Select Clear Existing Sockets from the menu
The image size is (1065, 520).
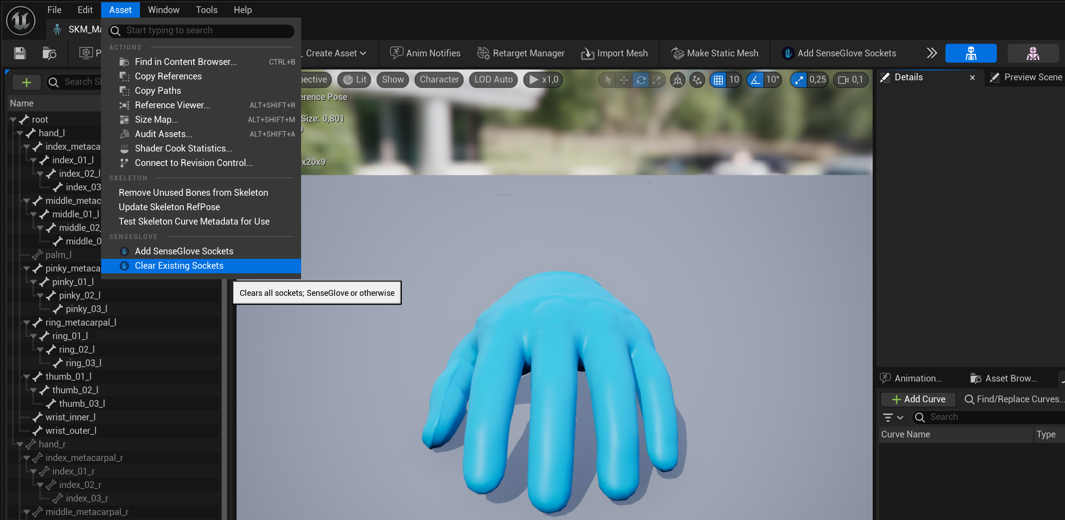tap(179, 266)
